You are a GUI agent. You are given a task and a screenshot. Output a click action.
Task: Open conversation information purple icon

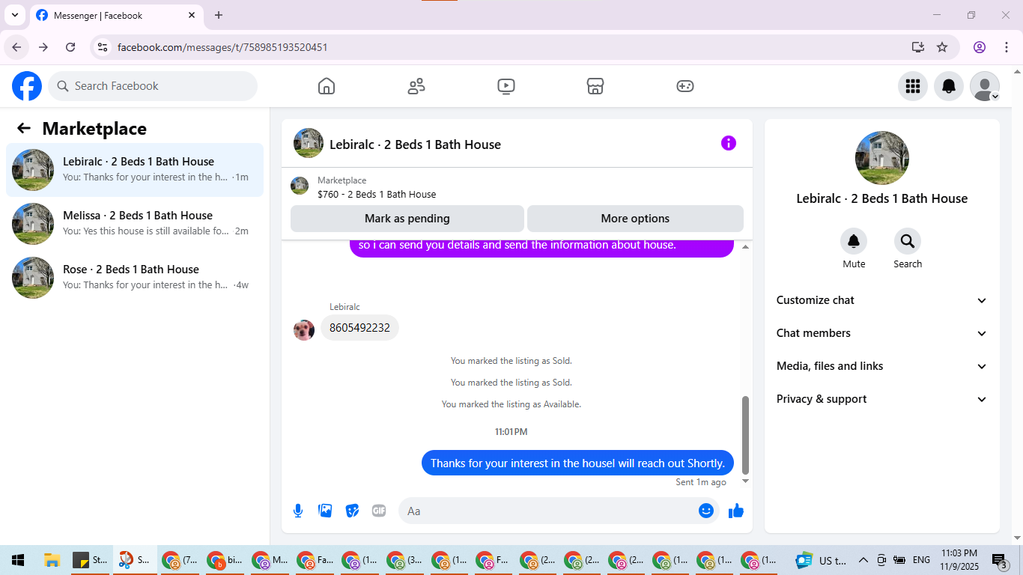coord(729,143)
